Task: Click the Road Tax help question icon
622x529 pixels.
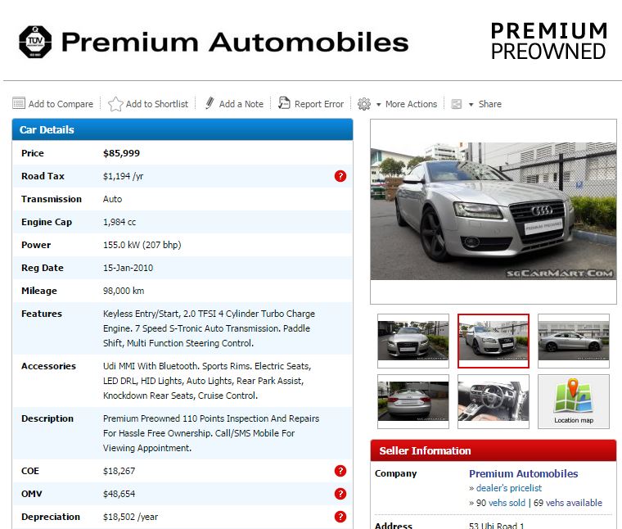Action: pyautogui.click(x=340, y=176)
